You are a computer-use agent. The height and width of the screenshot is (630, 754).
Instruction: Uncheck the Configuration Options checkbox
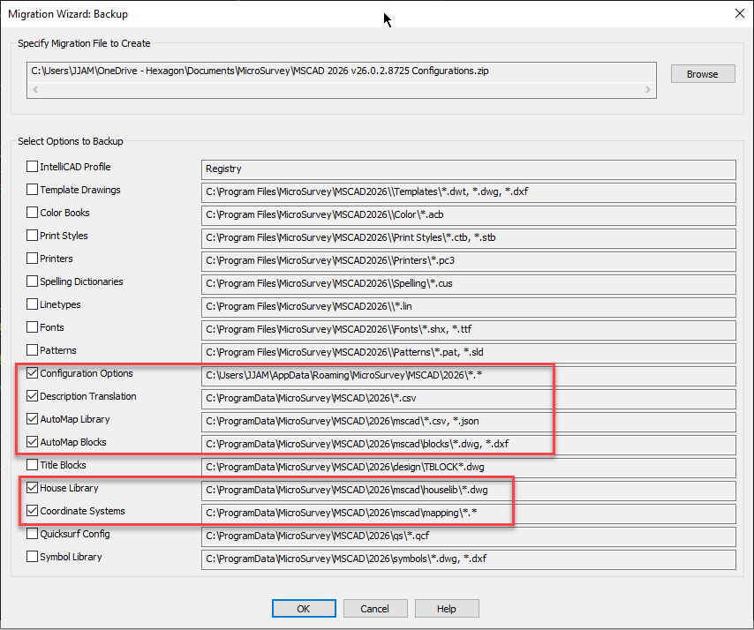[x=33, y=373]
